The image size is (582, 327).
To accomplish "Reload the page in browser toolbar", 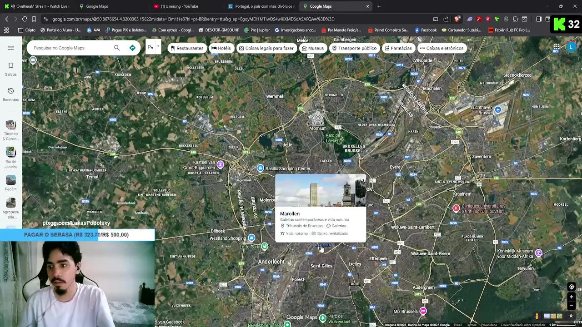I will (x=25, y=19).
